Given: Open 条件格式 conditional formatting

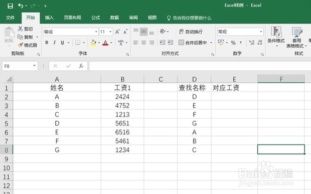Looking at the screenshot, I should (276, 37).
